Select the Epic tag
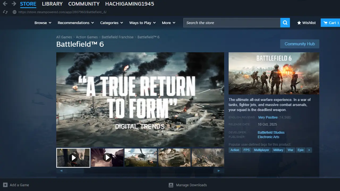Screen dimensions: 340x191 coord(301,150)
